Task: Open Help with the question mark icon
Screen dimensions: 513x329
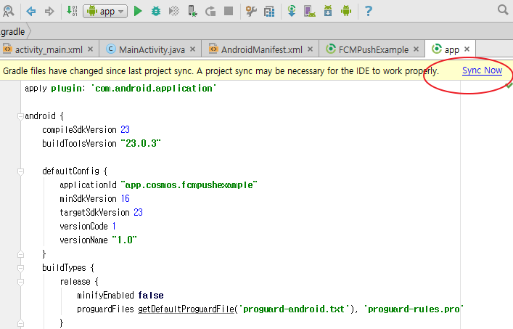Action: [x=369, y=11]
